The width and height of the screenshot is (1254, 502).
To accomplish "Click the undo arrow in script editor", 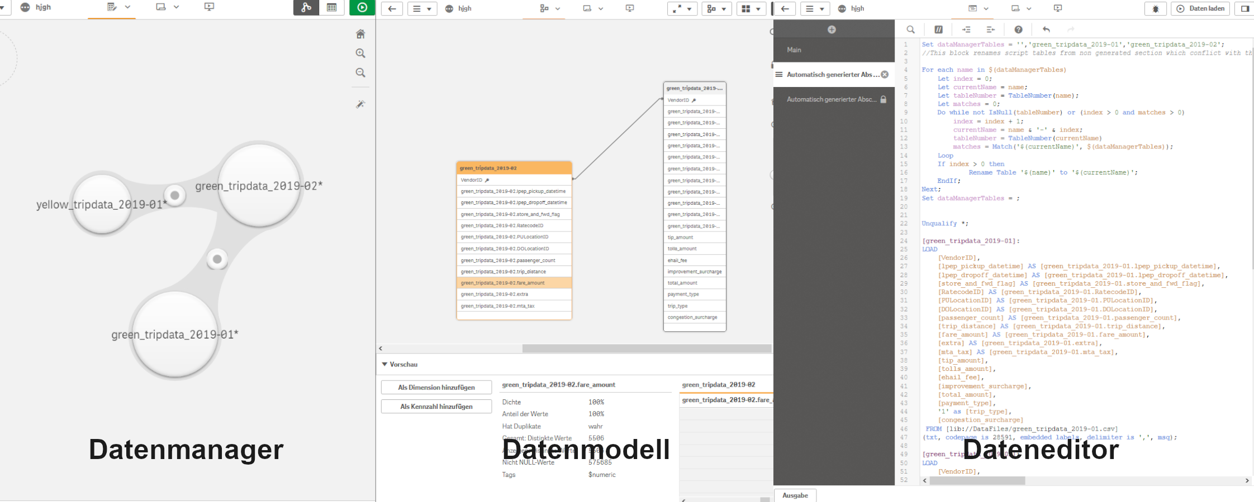I will point(1046,30).
